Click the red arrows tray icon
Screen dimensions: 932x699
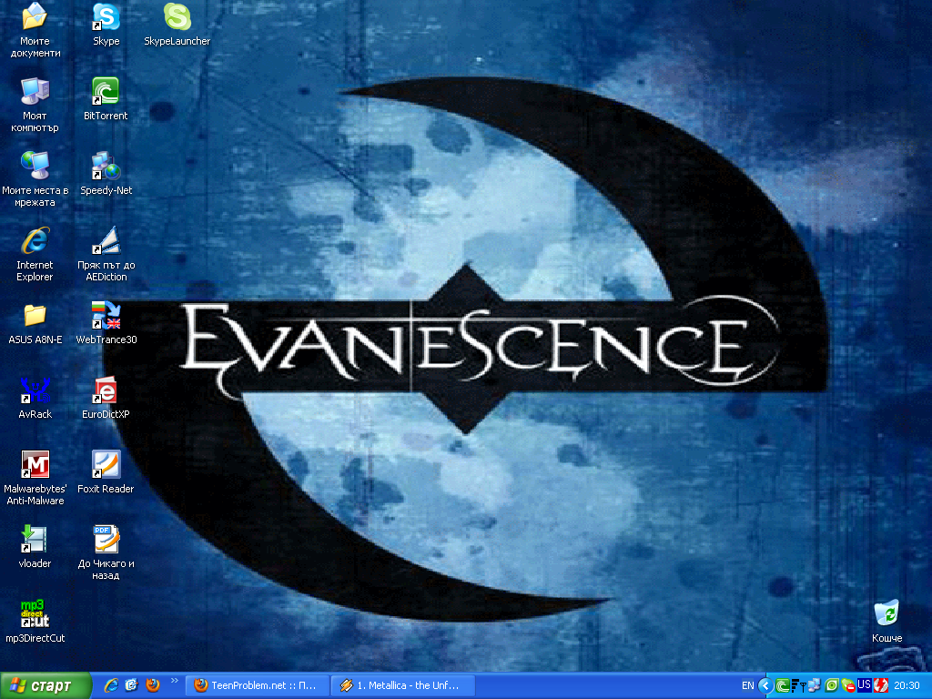pos(880,686)
